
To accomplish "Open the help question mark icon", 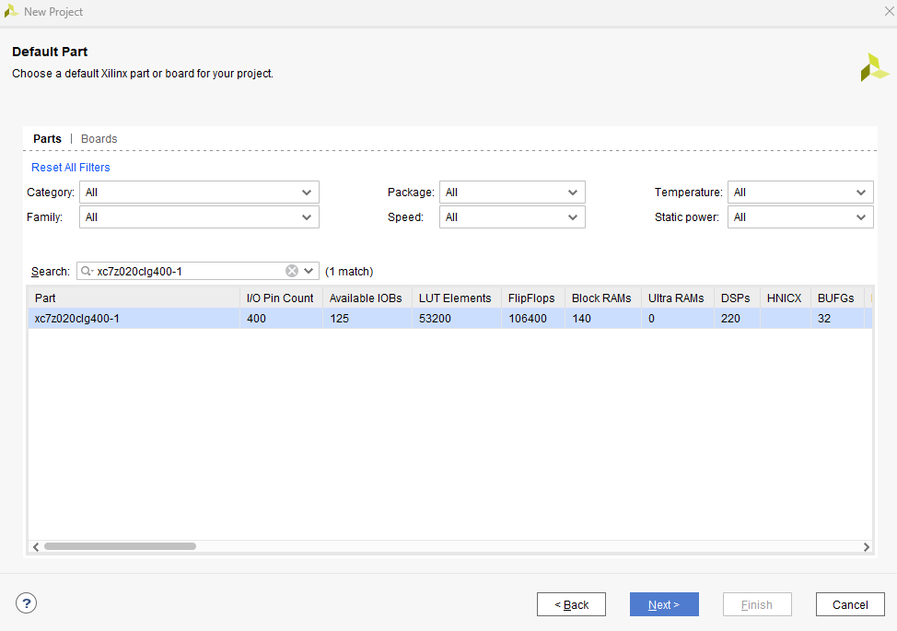I will [x=27, y=603].
